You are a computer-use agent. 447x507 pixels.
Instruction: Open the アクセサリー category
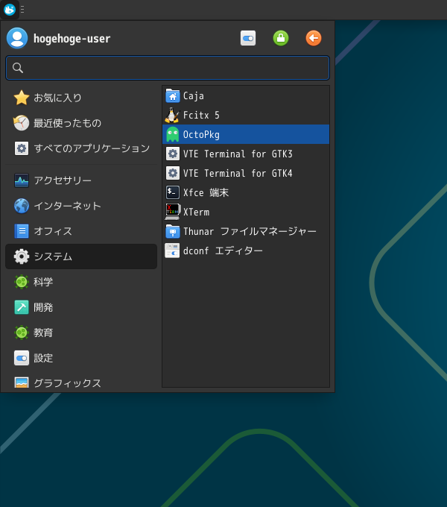[x=81, y=180]
